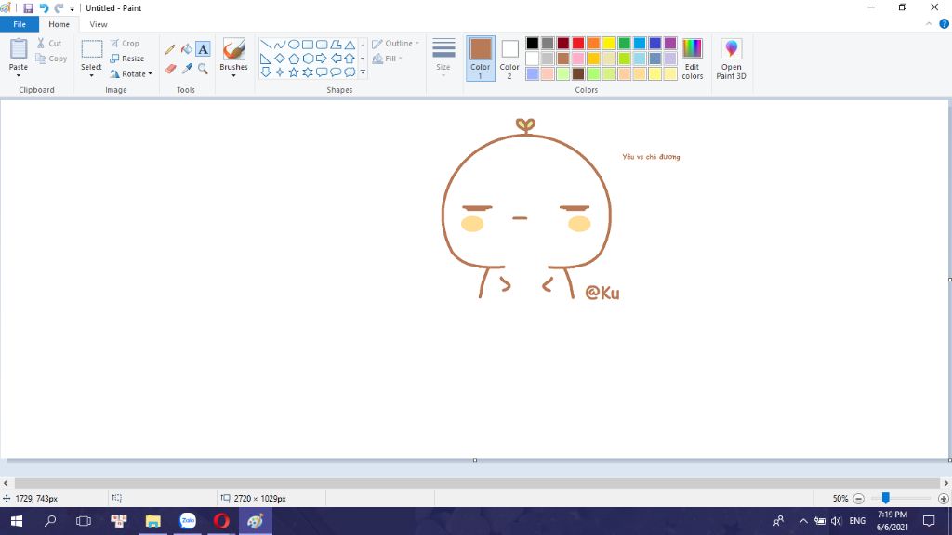Viewport: 952px width, 535px height.
Task: Open taskbar Search
Action: [x=50, y=521]
